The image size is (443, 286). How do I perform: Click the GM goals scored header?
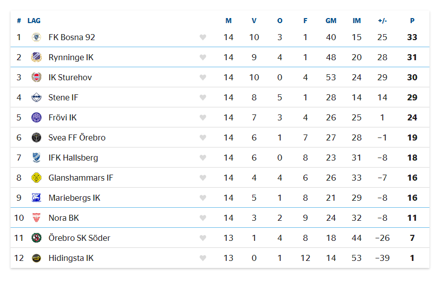pos(331,21)
